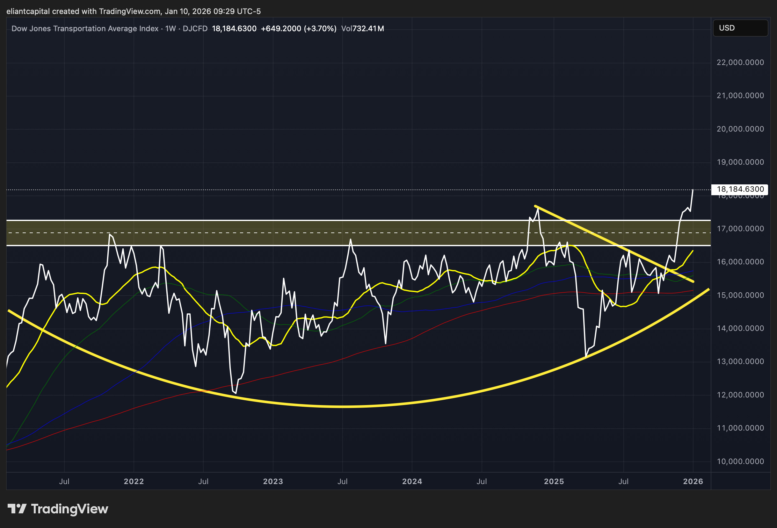Click the 2024 label on time axis

click(412, 481)
